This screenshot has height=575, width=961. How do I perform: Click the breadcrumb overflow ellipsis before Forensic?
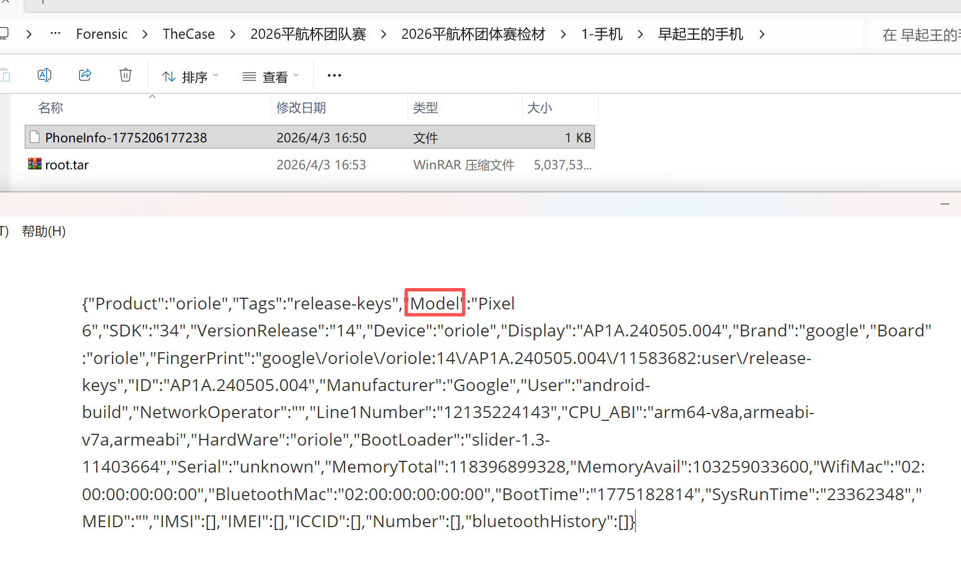click(x=55, y=34)
